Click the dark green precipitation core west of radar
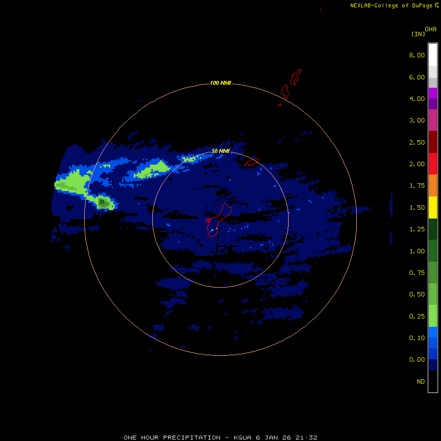The width and height of the screenshot is (441, 441). 103,202
